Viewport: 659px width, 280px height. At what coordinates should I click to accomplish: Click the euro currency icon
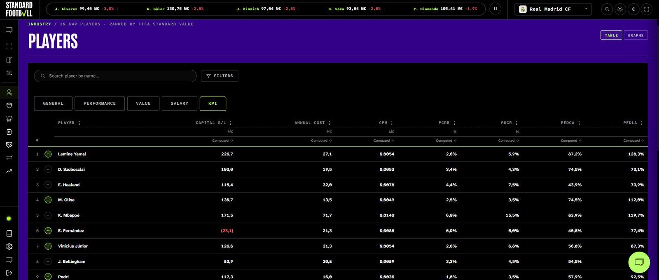click(633, 9)
